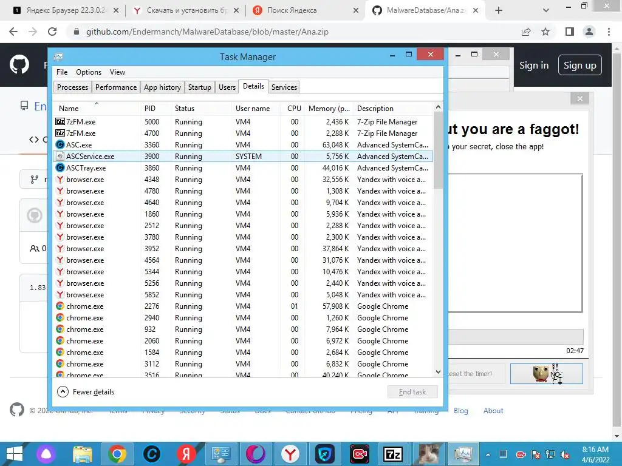Screen dimensions: 622x466
Task: Open Task Manager File menu
Action: click(x=62, y=72)
